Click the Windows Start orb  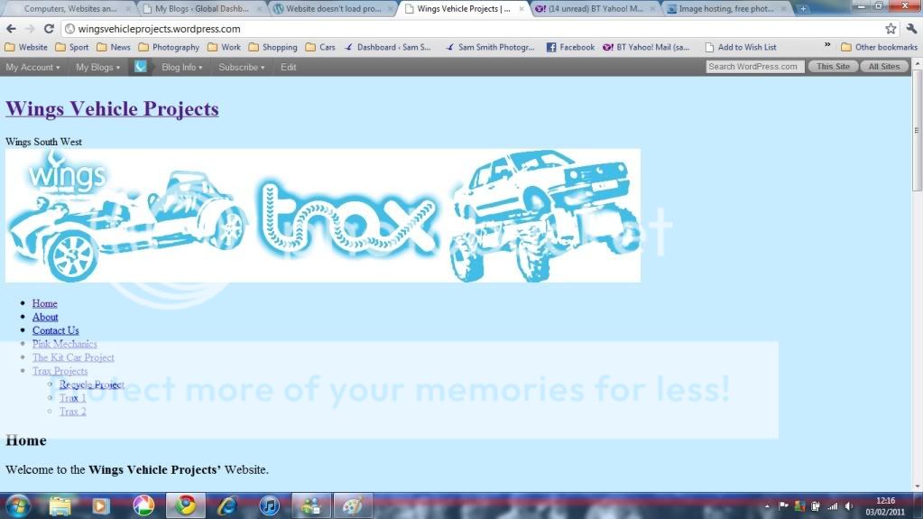(x=18, y=505)
